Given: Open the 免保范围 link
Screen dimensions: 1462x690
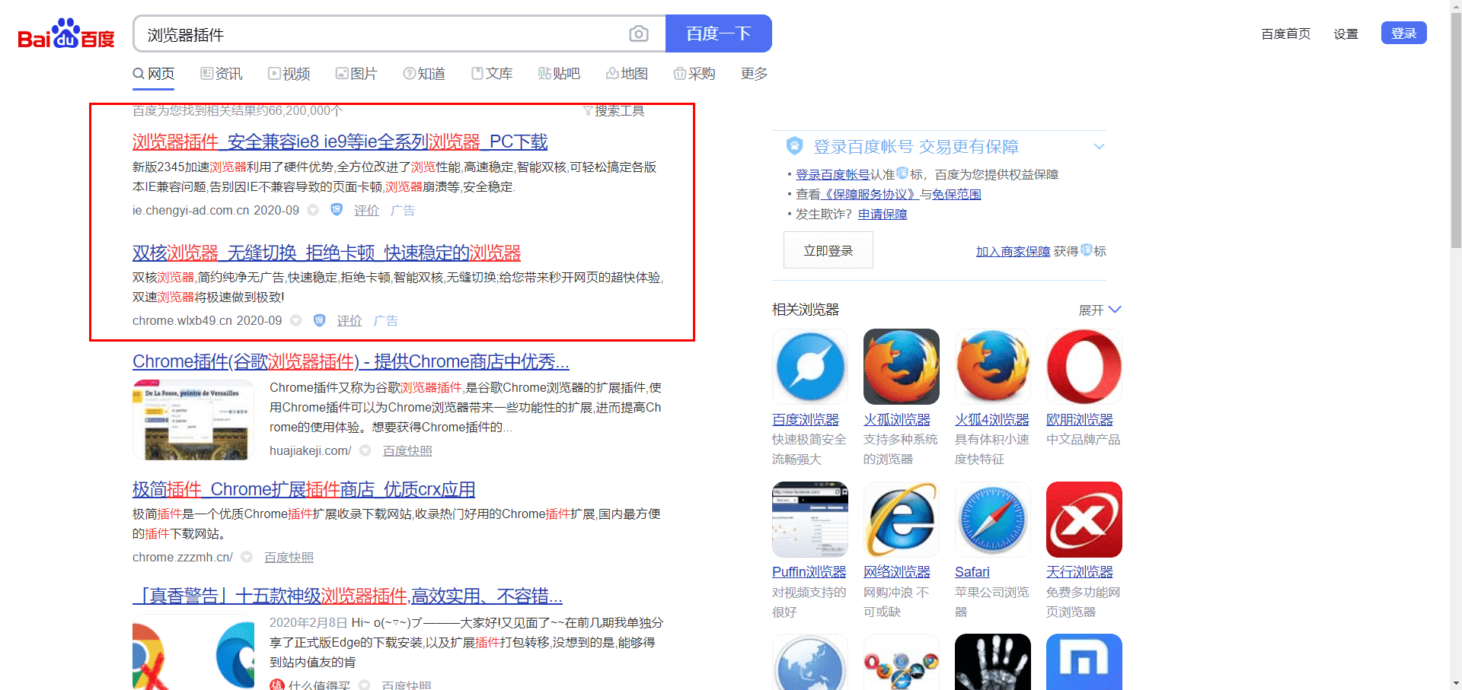Looking at the screenshot, I should [x=956, y=194].
